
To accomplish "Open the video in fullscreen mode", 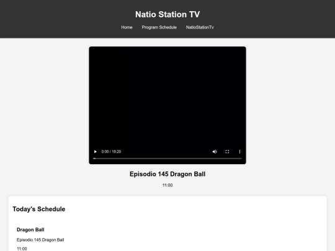I will 227,152.
